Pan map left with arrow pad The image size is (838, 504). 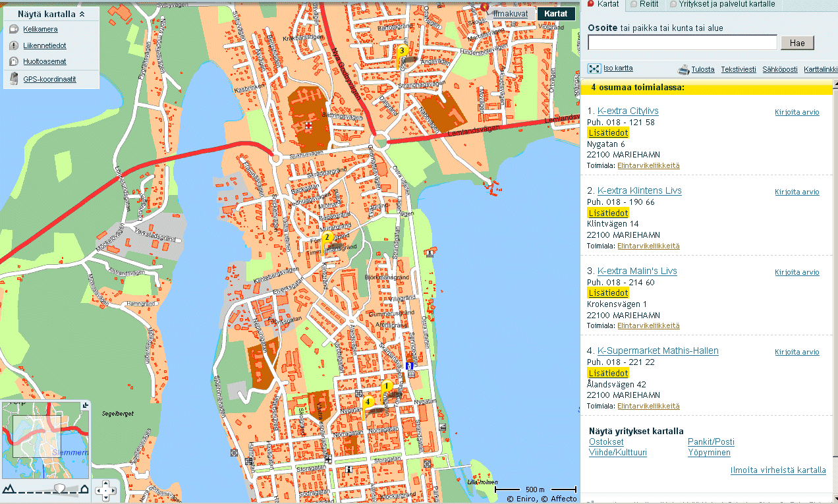coord(99,490)
